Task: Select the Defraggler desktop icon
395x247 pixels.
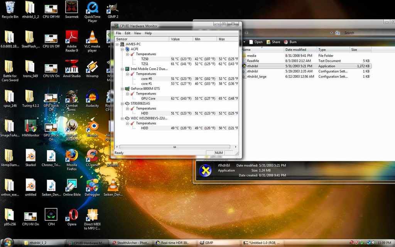Action: 92,187
